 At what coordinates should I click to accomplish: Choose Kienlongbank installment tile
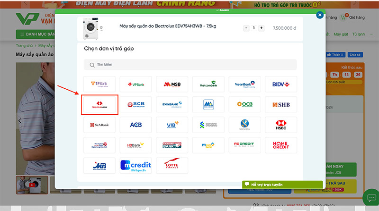coord(172,145)
